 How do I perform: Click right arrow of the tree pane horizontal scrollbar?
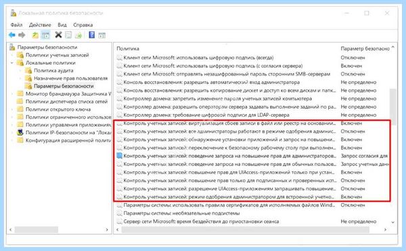(107, 229)
